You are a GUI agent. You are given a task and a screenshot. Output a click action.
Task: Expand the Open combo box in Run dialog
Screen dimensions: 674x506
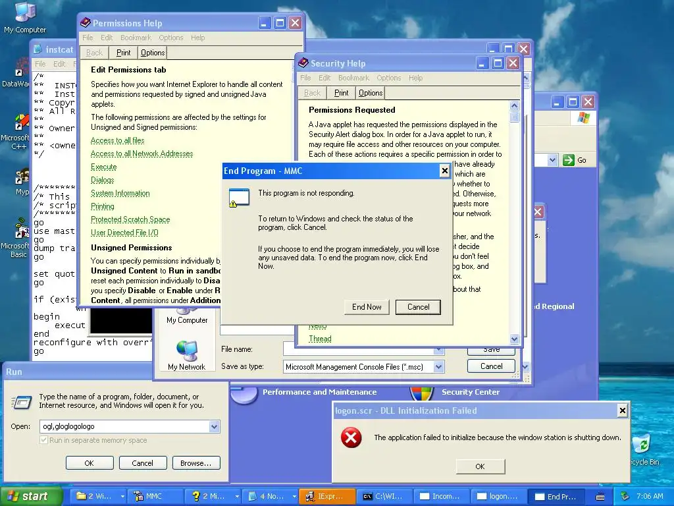click(x=214, y=426)
